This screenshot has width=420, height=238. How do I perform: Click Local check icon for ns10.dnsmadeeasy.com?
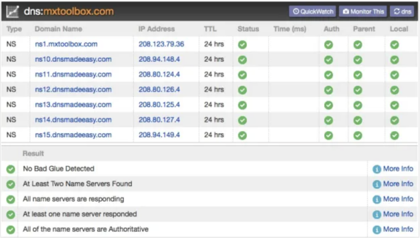[x=395, y=60]
